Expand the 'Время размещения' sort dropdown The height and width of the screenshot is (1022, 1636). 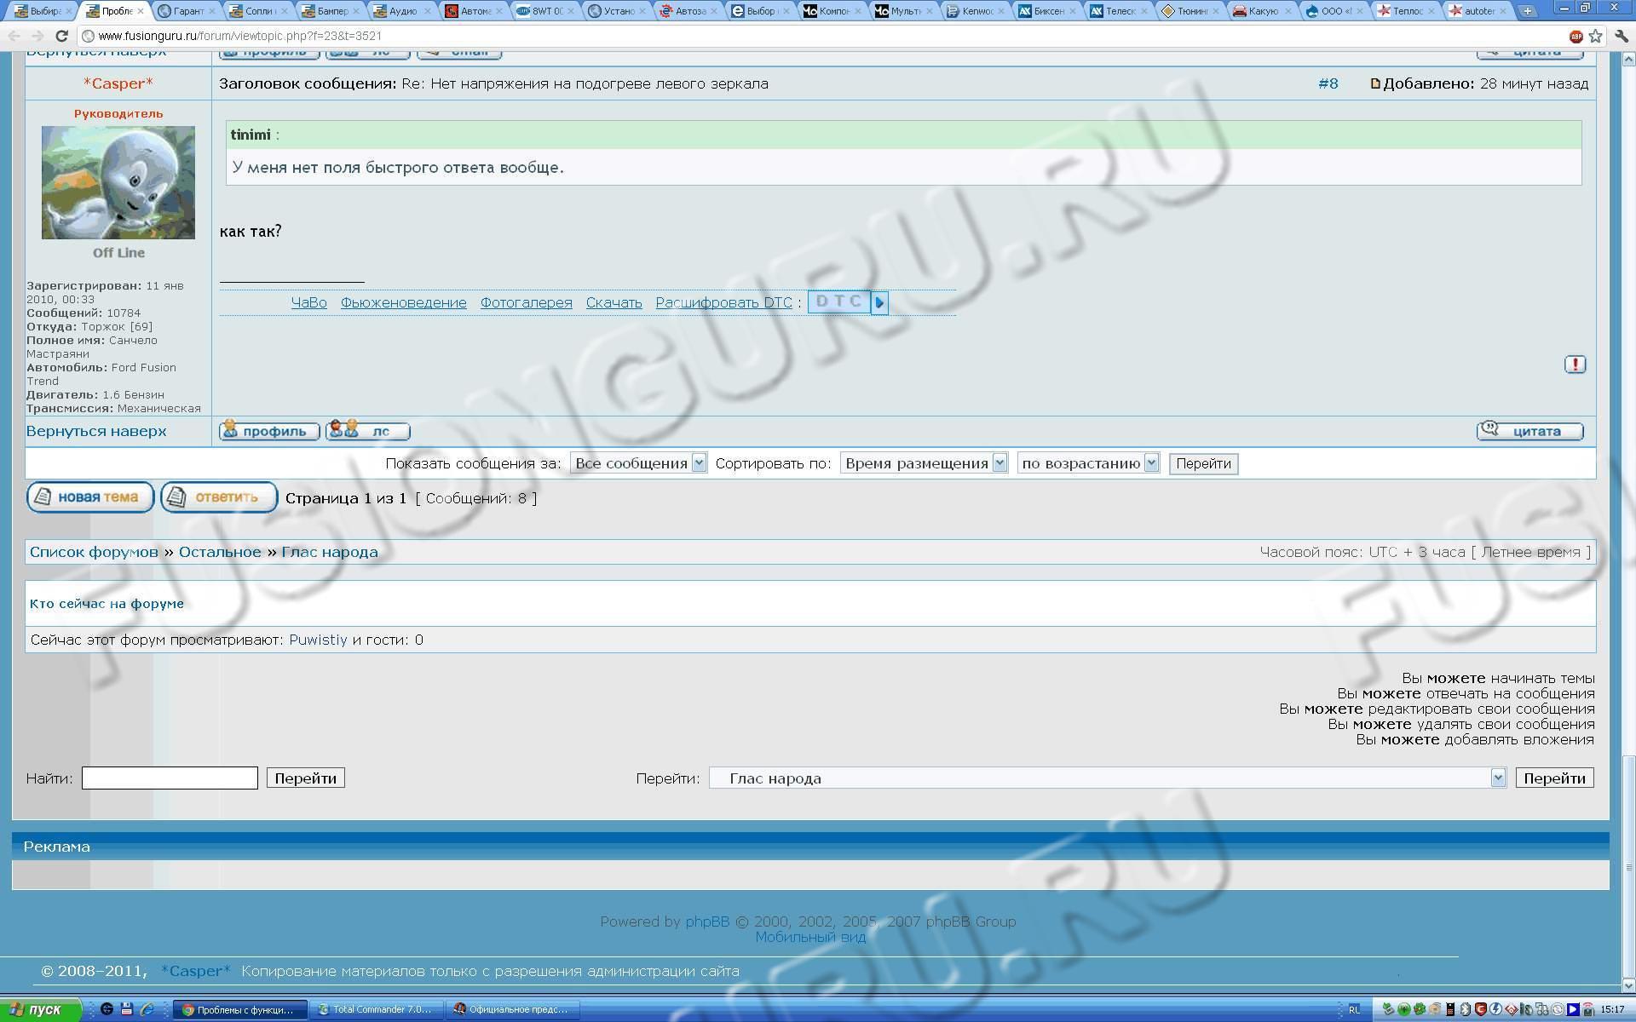[924, 463]
